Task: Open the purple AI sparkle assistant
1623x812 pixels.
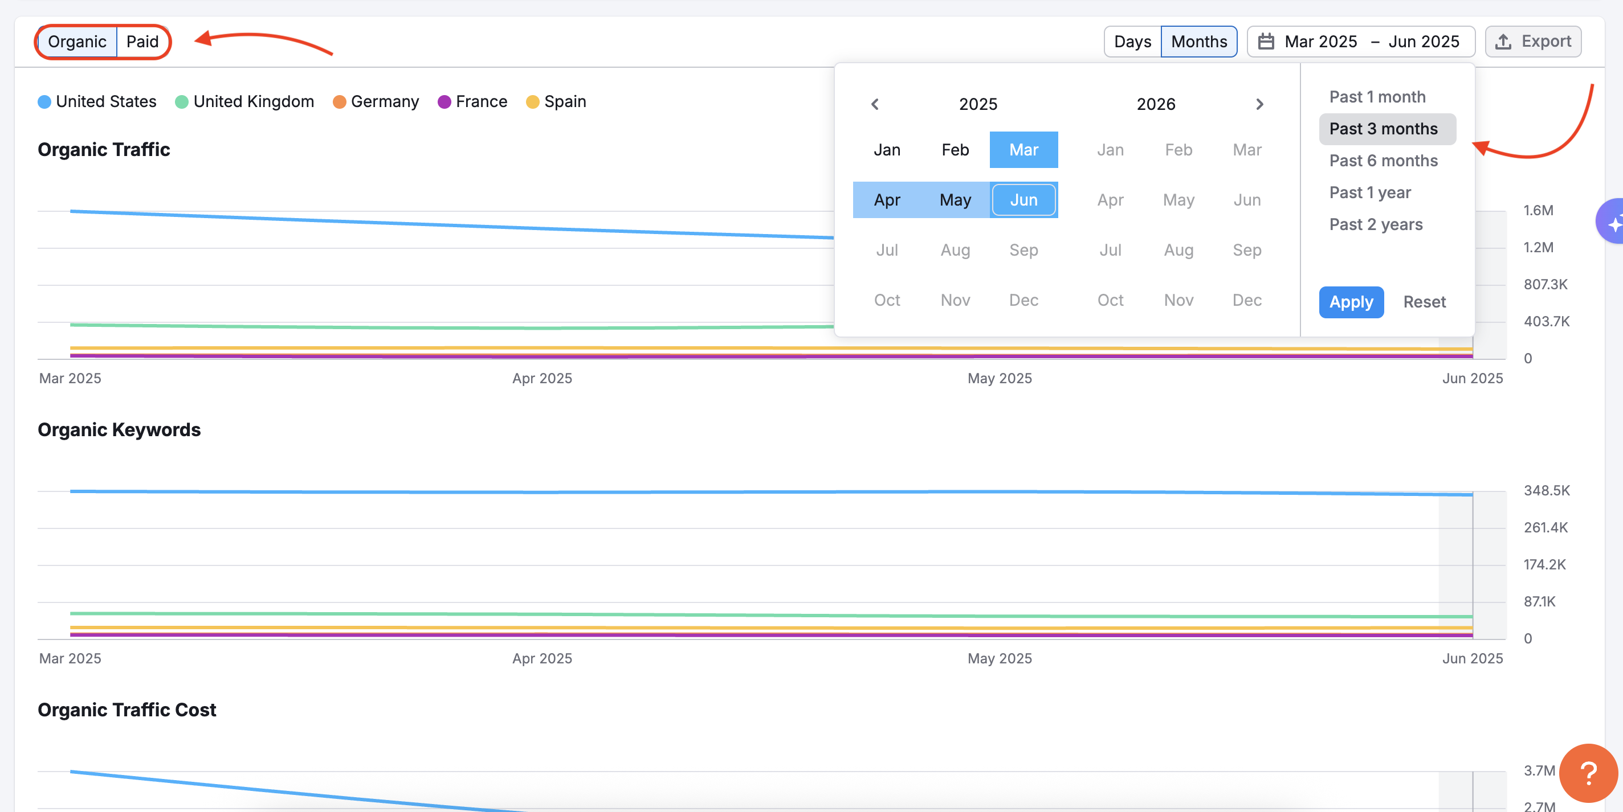Action: point(1612,222)
